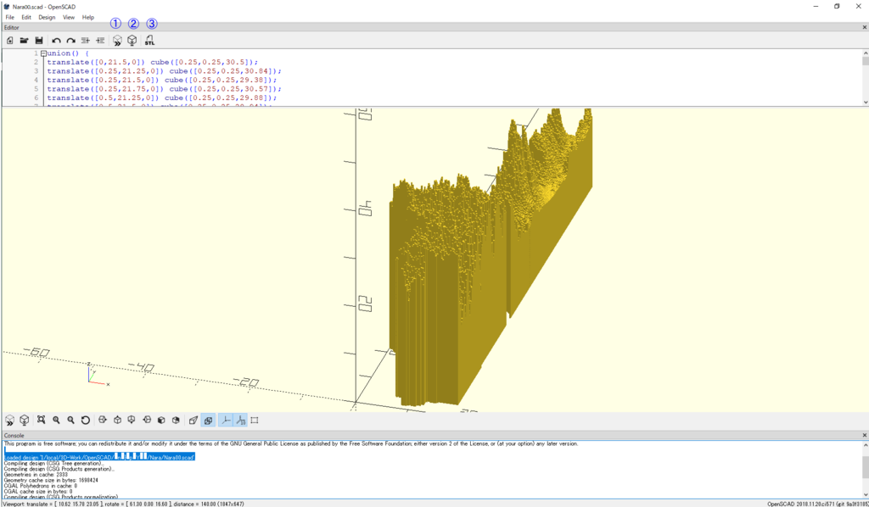Toggle Show Scale Markers
The width and height of the screenshot is (869, 507).
[240, 421]
